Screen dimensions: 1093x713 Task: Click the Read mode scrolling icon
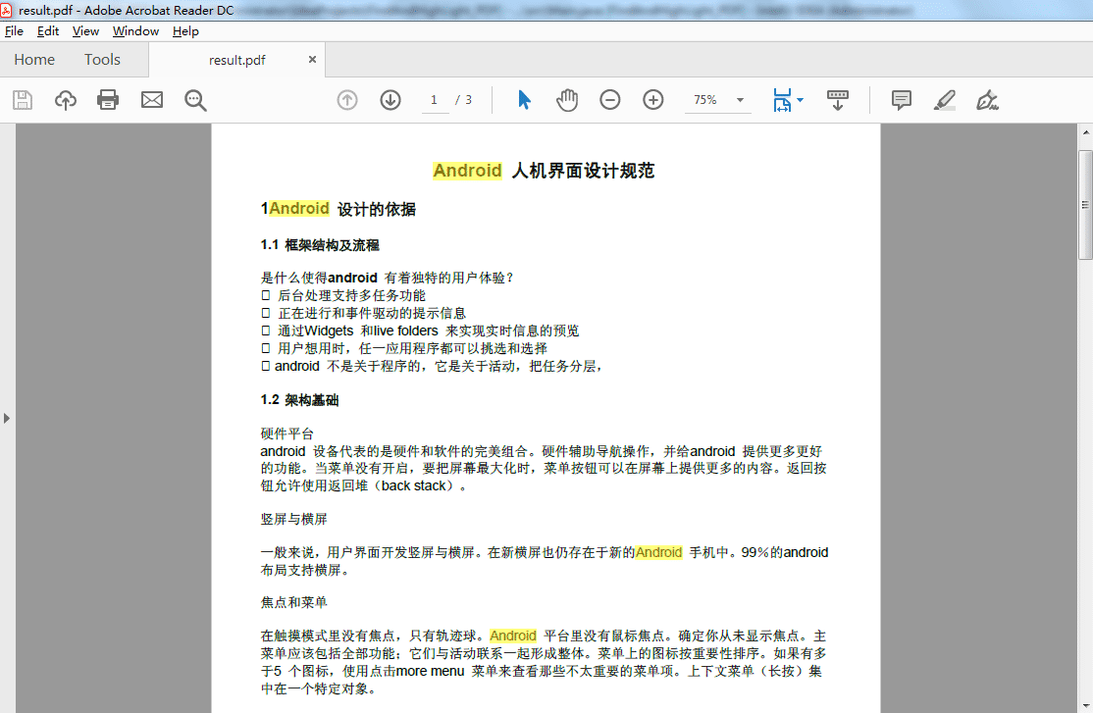837,100
